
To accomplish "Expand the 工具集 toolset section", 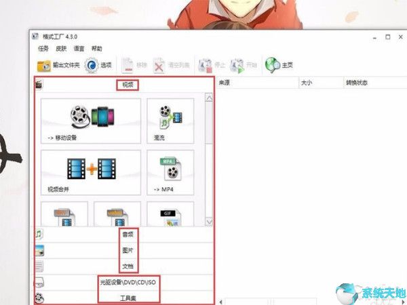I will tap(124, 298).
